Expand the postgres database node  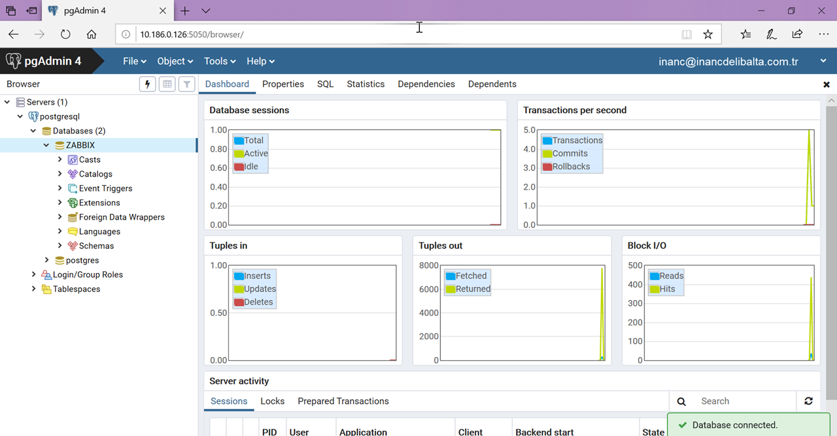pyautogui.click(x=47, y=260)
